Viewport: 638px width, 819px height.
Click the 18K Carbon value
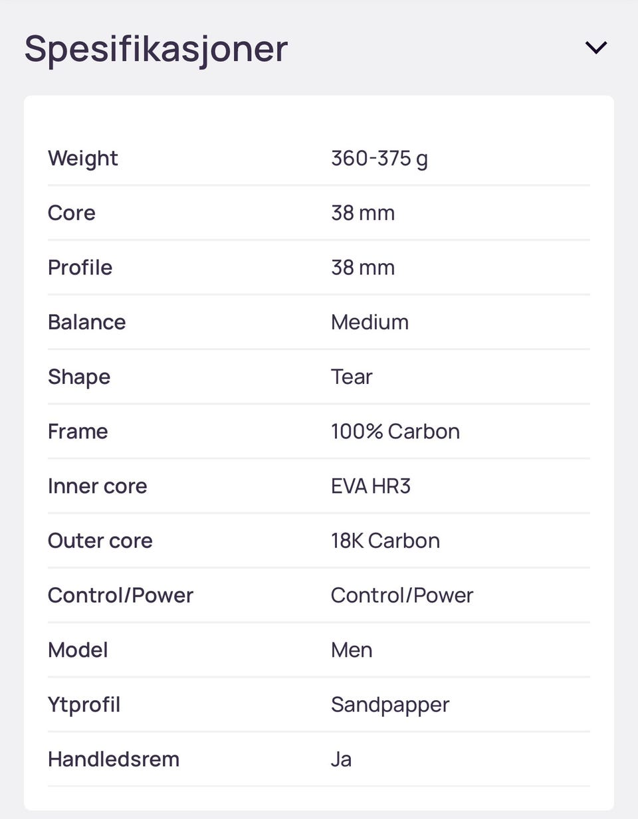coord(385,541)
